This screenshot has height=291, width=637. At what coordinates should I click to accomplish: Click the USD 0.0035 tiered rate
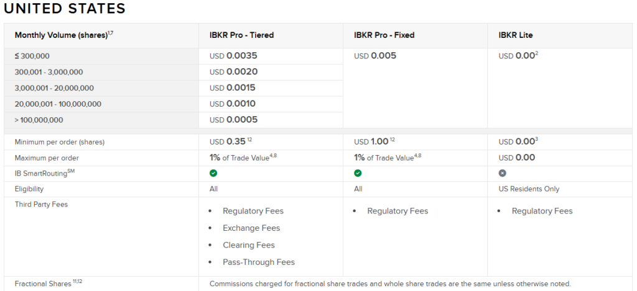coord(234,56)
